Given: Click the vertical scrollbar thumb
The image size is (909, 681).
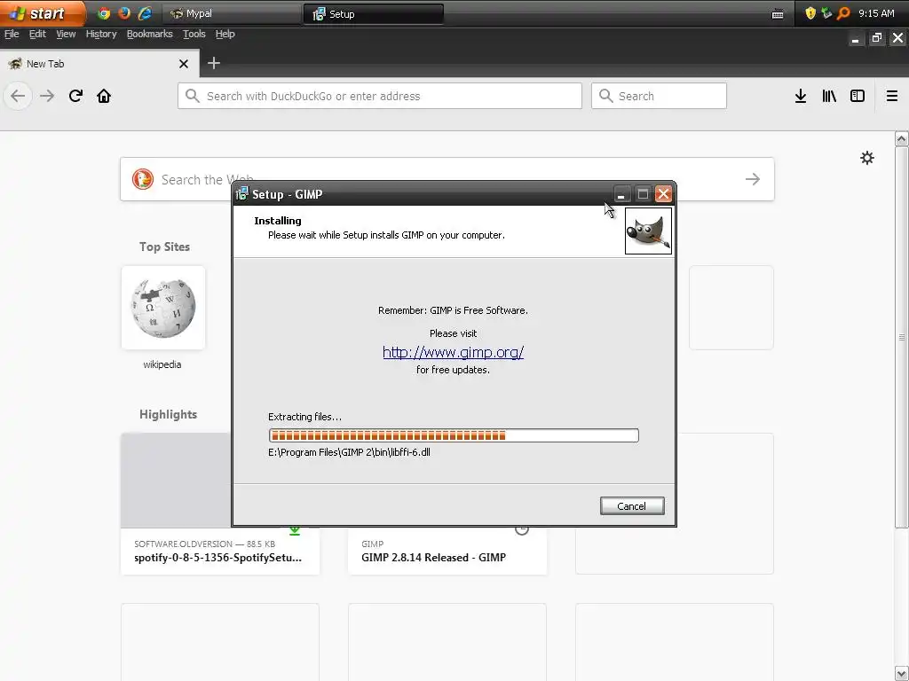Looking at the screenshot, I should [x=902, y=337].
